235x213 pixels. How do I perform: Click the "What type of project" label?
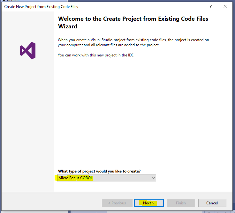(99, 171)
